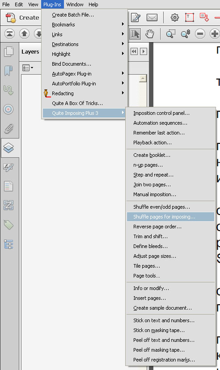The width and height of the screenshot is (220, 370).
Task: Open Imposition control panel
Action: (170, 113)
